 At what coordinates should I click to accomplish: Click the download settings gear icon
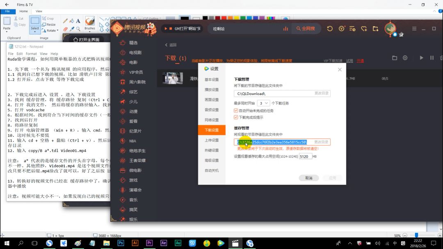click(405, 58)
